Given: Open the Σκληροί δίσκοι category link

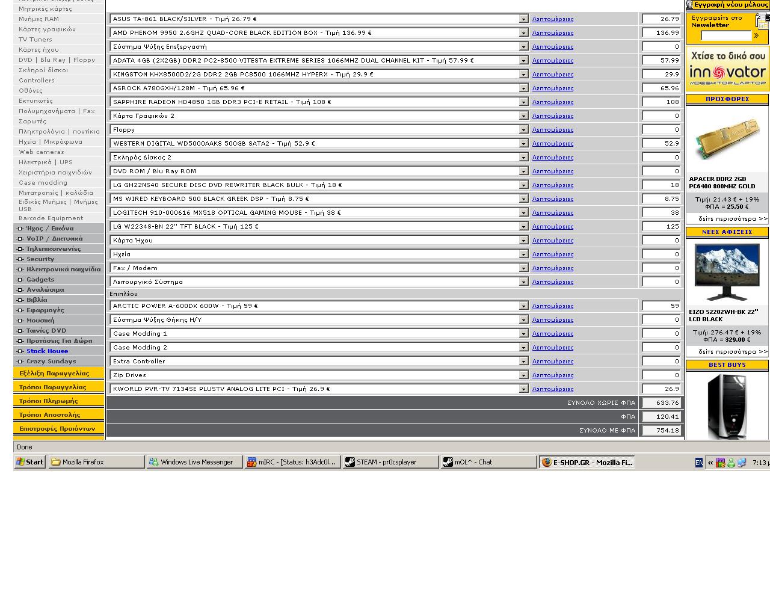Looking at the screenshot, I should coord(43,70).
